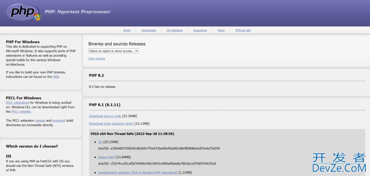Image resolution: width=370 pixels, height=176 pixels.
Task: Expand the 'Select an option to direct access' dropdown
Action: (x=114, y=51)
